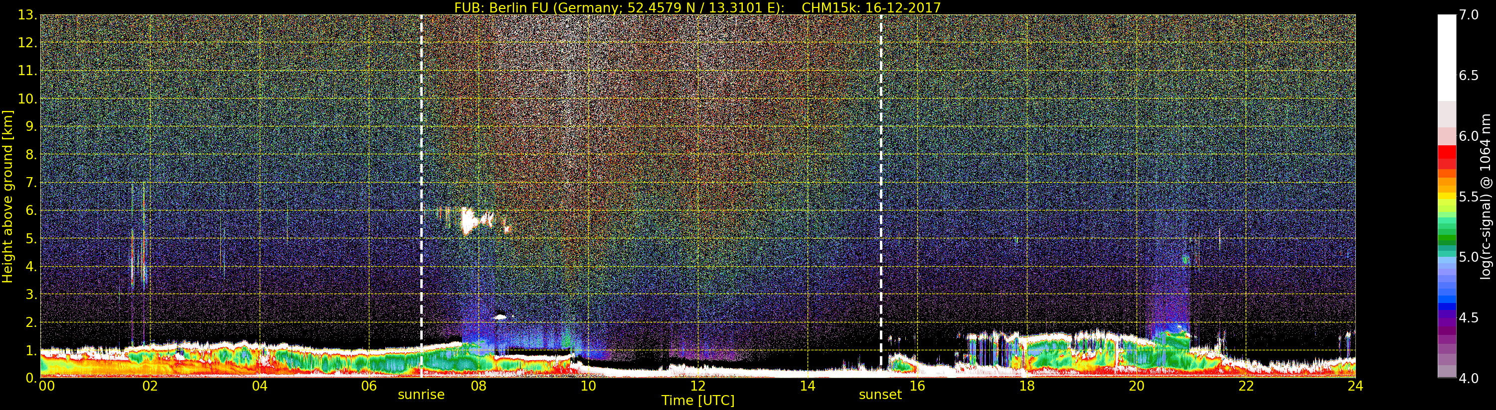Click the '12' tick on the time axis
Screen dimensions: 1496x410
697,386
